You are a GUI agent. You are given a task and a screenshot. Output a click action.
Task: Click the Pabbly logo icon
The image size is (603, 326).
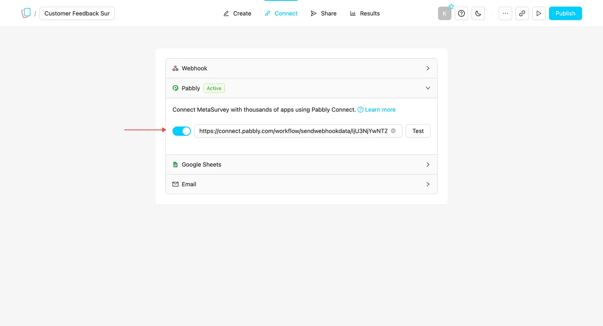(175, 88)
